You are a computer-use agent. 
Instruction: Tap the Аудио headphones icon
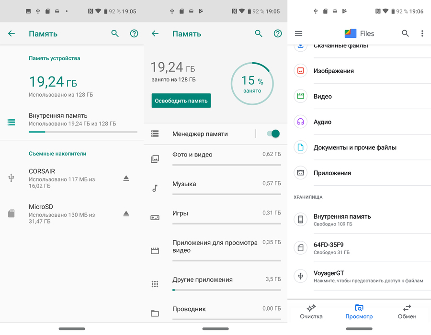pos(300,122)
